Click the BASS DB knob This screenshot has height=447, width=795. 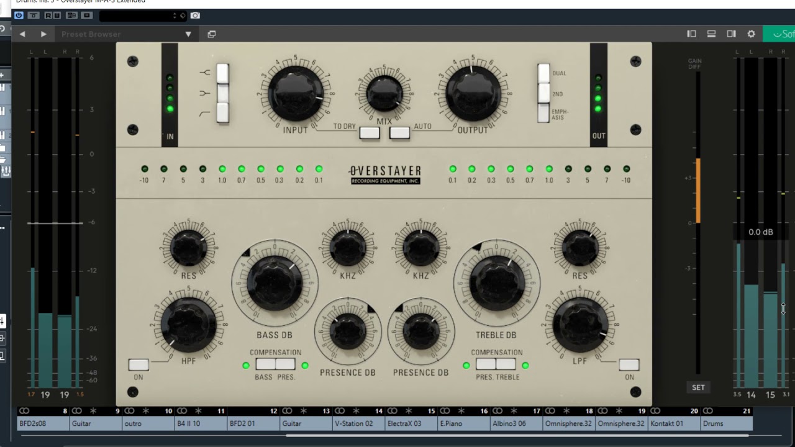click(x=275, y=282)
